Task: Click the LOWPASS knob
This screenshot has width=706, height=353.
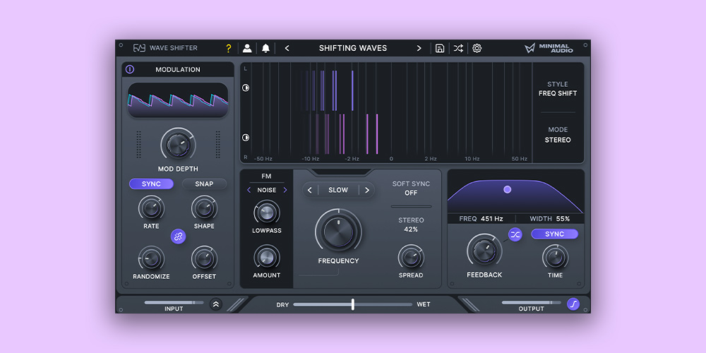Action: 267,213
